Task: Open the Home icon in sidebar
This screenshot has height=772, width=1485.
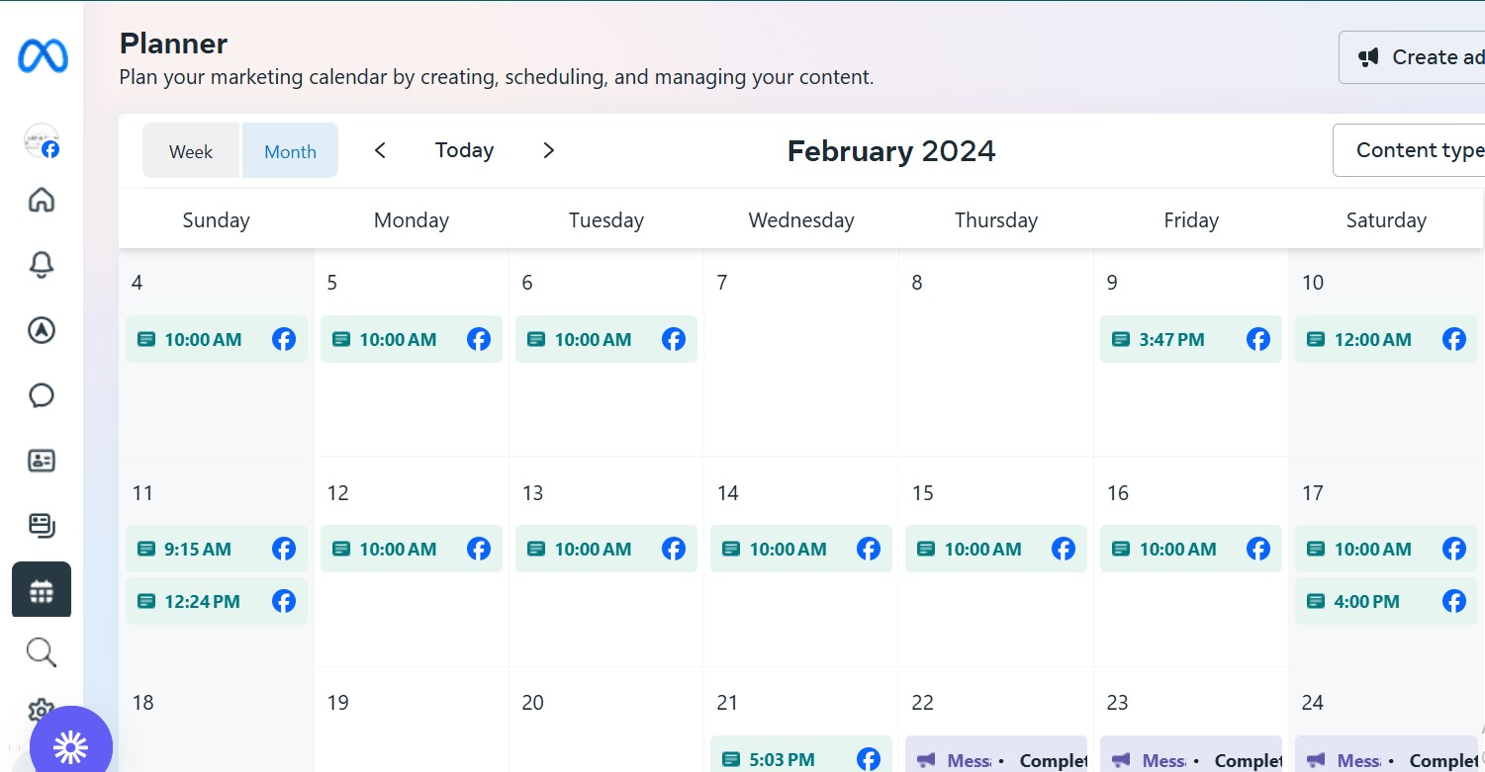Action: coord(42,200)
